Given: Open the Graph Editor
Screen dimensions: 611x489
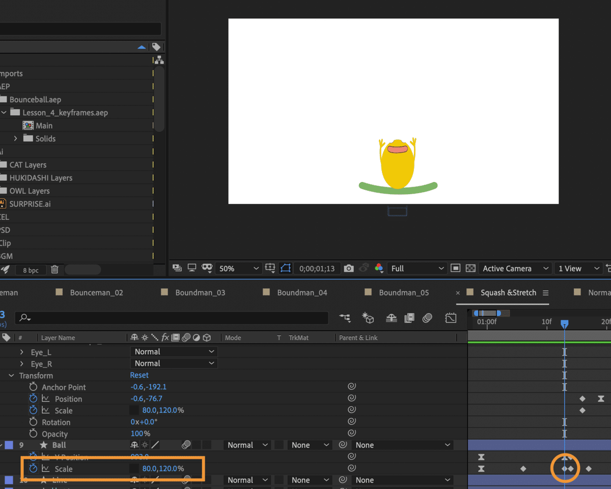Looking at the screenshot, I should tap(451, 318).
